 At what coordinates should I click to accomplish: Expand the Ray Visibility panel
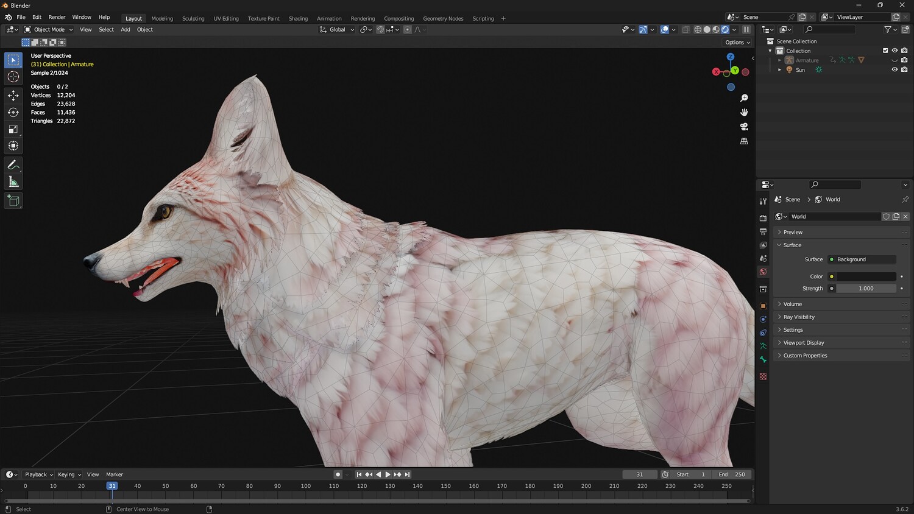pos(841,317)
